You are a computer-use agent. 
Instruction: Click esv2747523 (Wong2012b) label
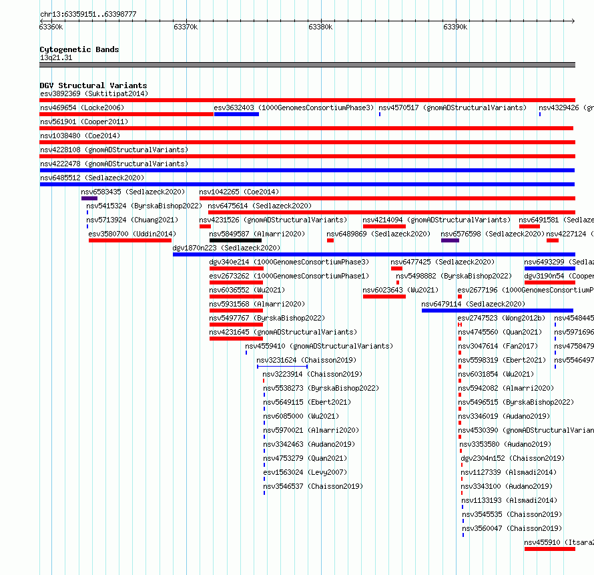[x=501, y=318]
